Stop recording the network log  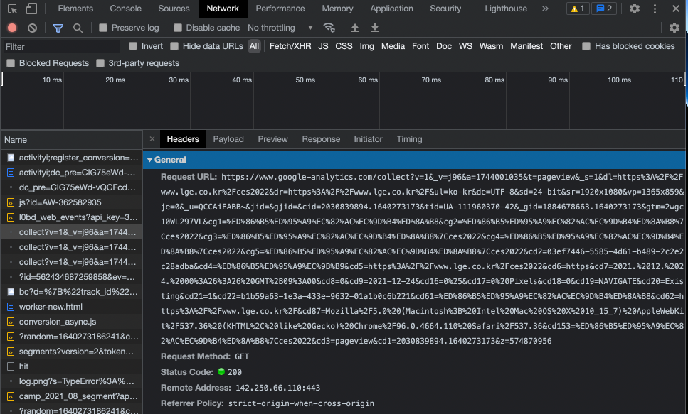pos(12,28)
